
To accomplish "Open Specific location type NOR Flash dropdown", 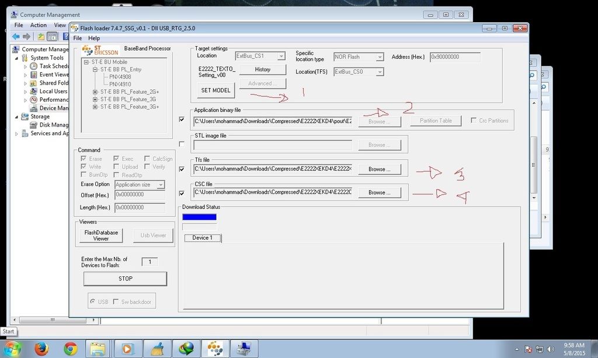I will [x=380, y=57].
